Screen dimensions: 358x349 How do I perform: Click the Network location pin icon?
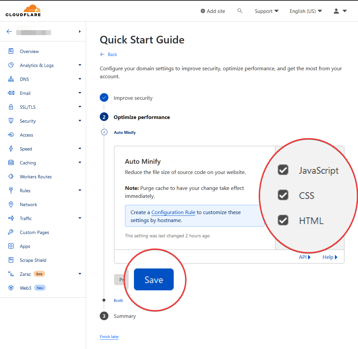click(11, 204)
